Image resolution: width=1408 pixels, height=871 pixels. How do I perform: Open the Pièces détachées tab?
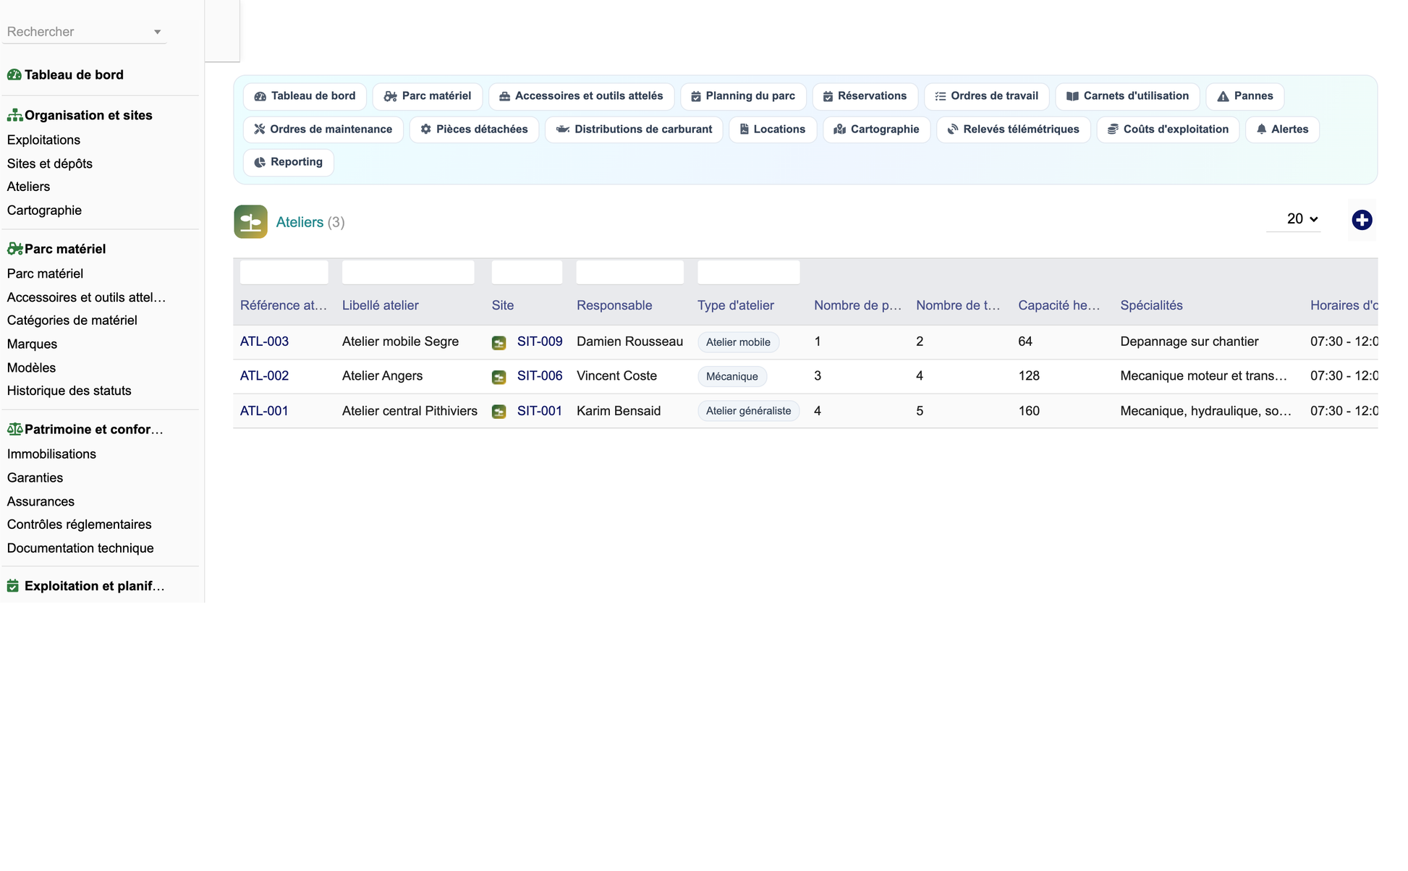tap(474, 129)
